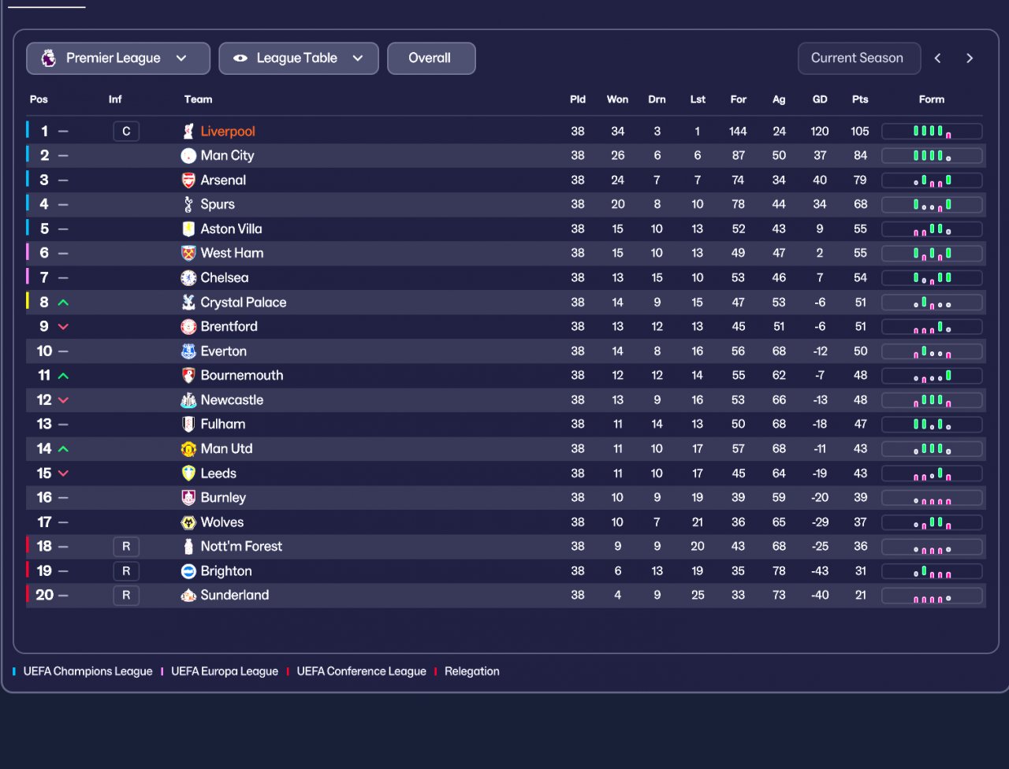Click the Everton crest icon

(x=188, y=351)
